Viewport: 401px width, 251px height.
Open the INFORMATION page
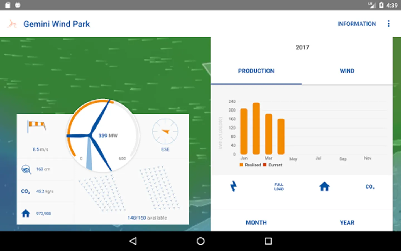[x=356, y=24]
